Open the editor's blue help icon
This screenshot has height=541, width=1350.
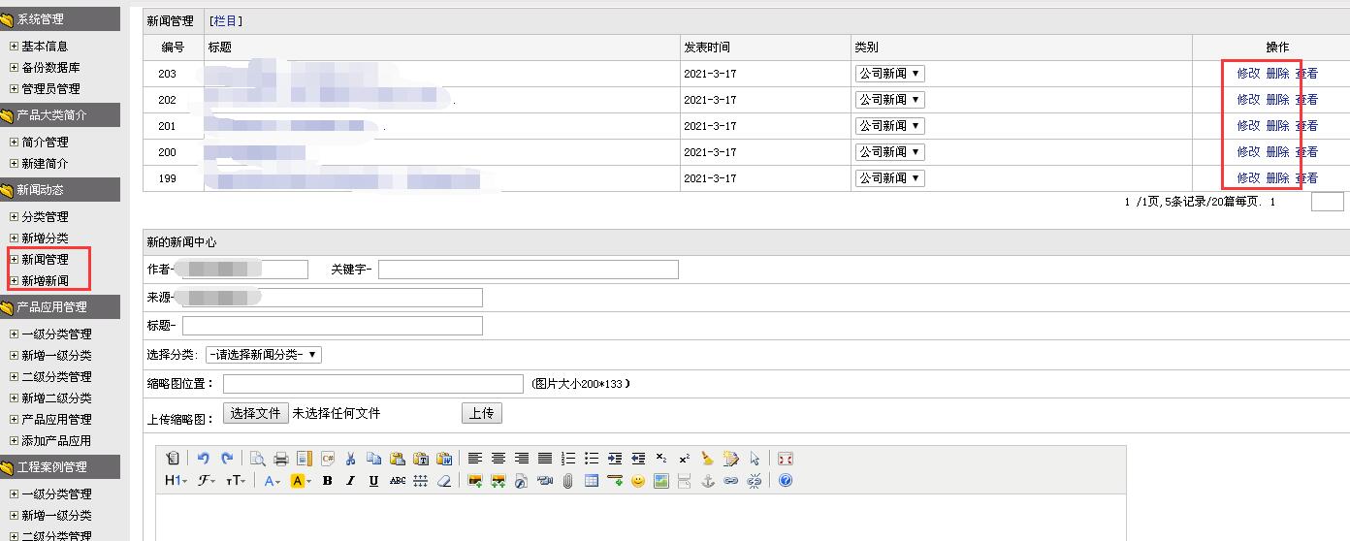786,481
